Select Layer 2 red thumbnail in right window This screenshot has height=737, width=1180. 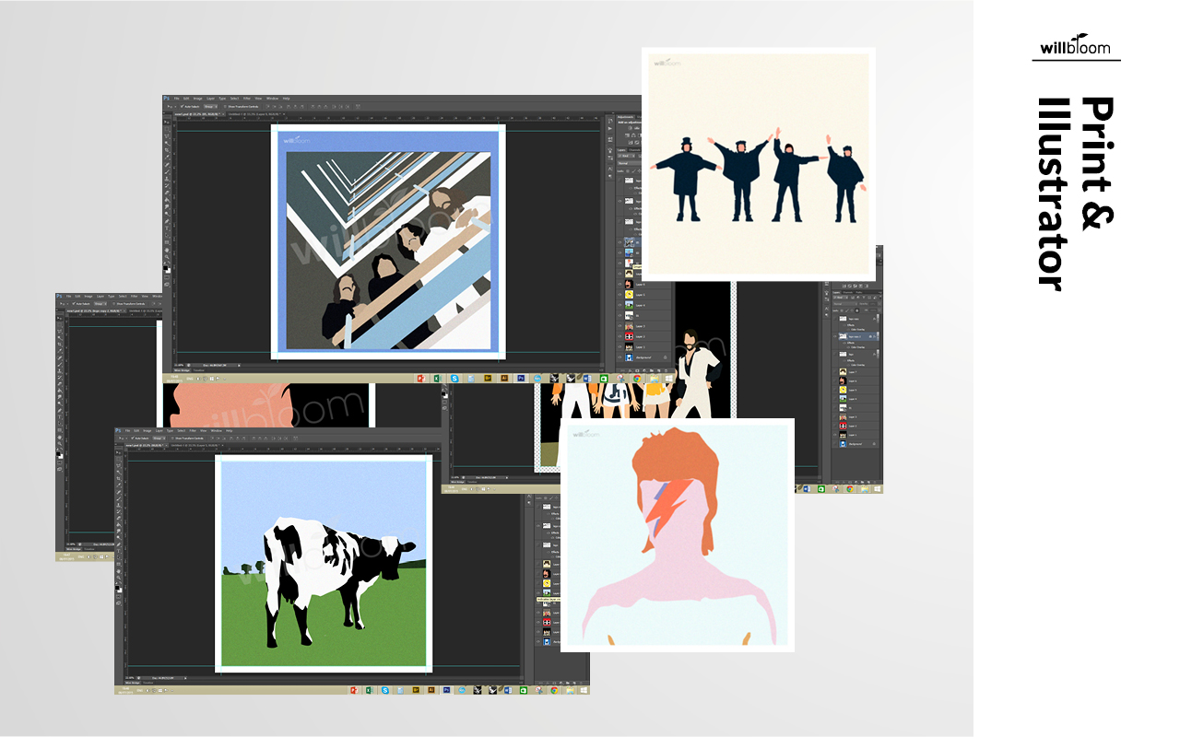[x=843, y=426]
